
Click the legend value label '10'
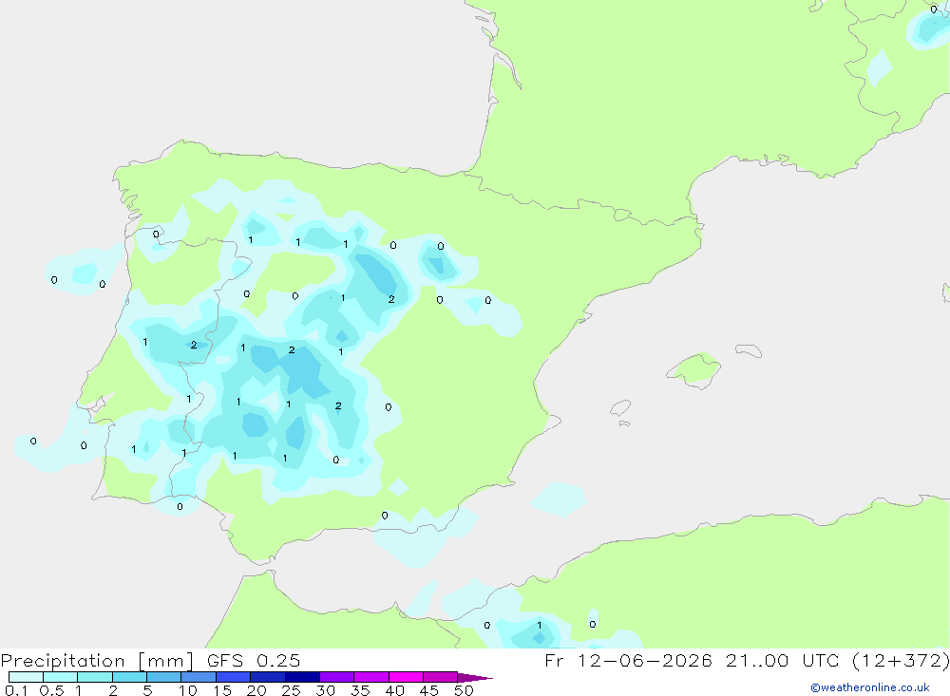(x=188, y=690)
